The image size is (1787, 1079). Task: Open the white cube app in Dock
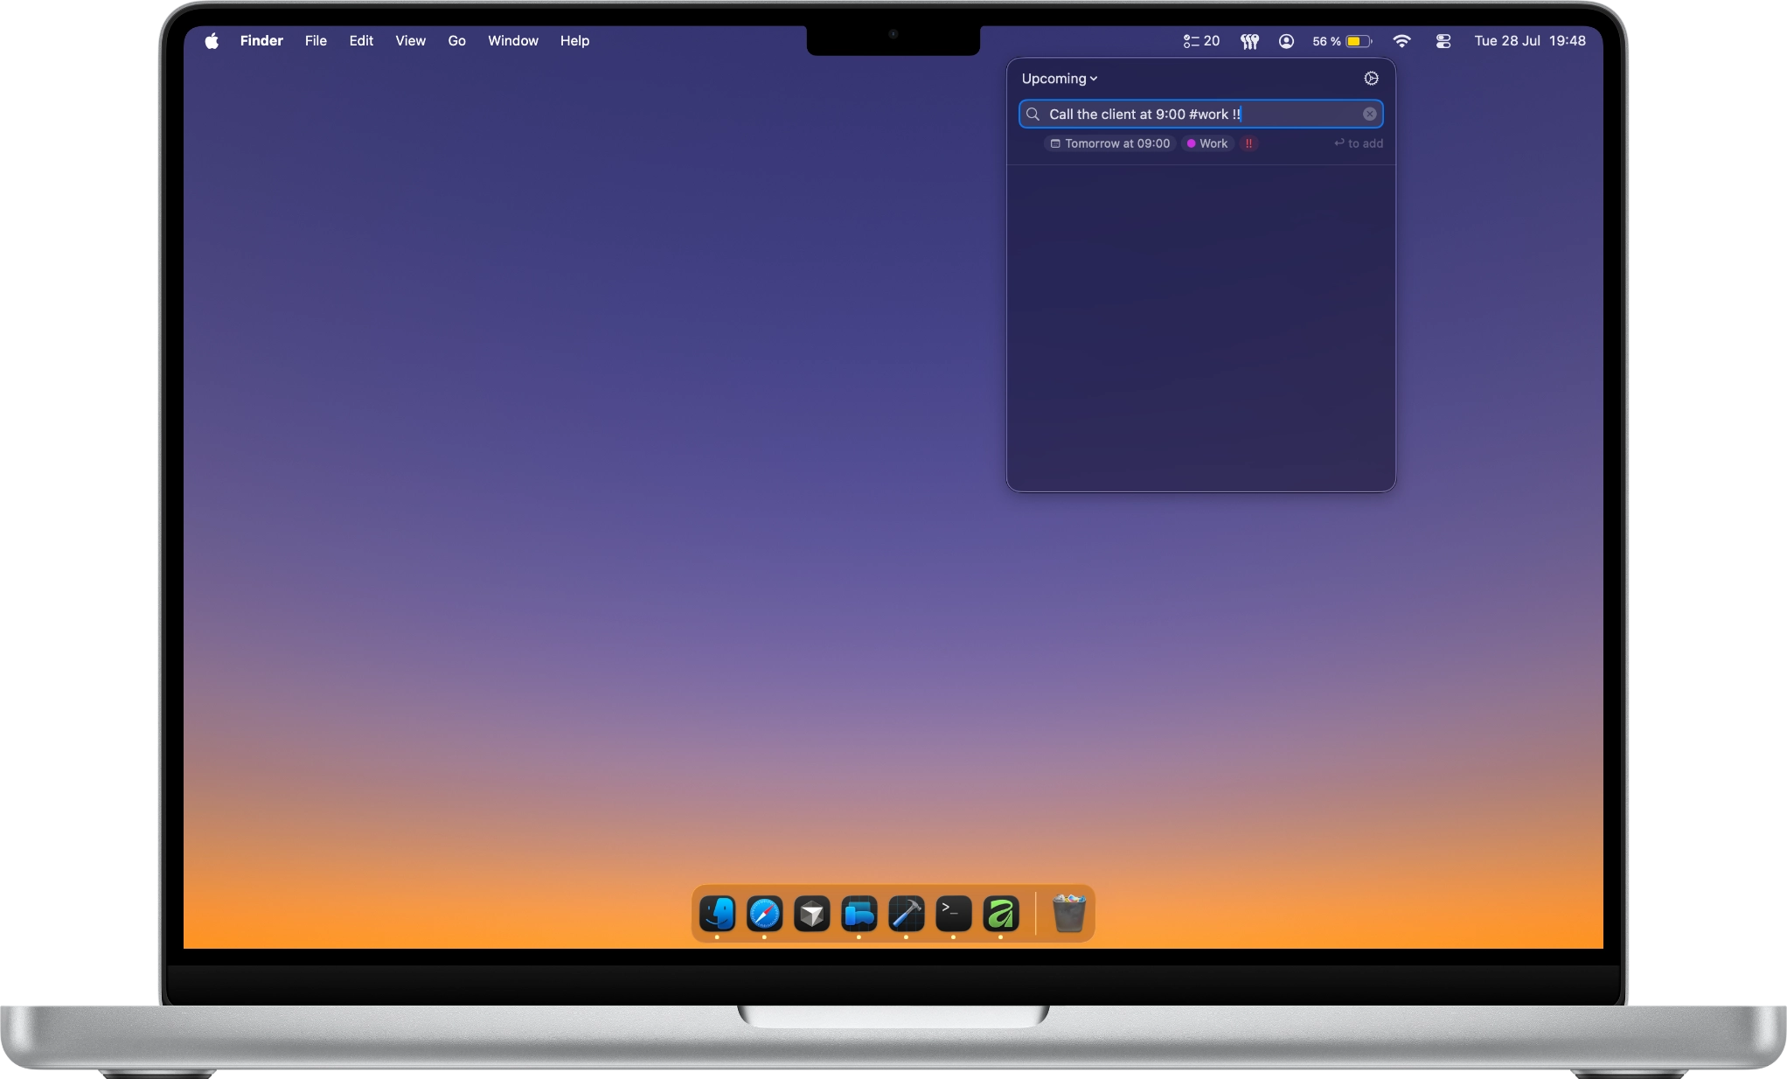pos(811,914)
